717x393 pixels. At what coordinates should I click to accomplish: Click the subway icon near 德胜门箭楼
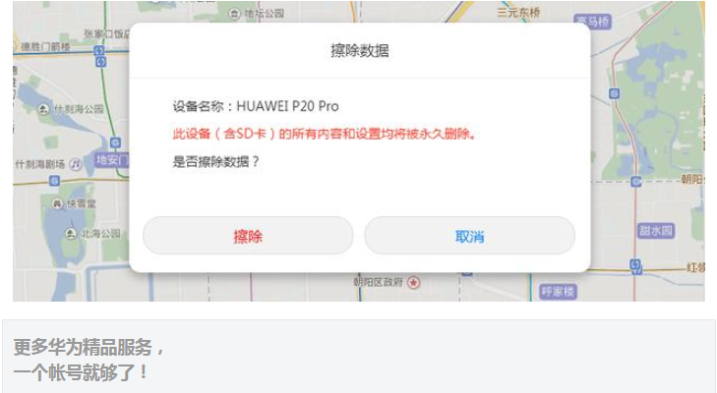100,51
